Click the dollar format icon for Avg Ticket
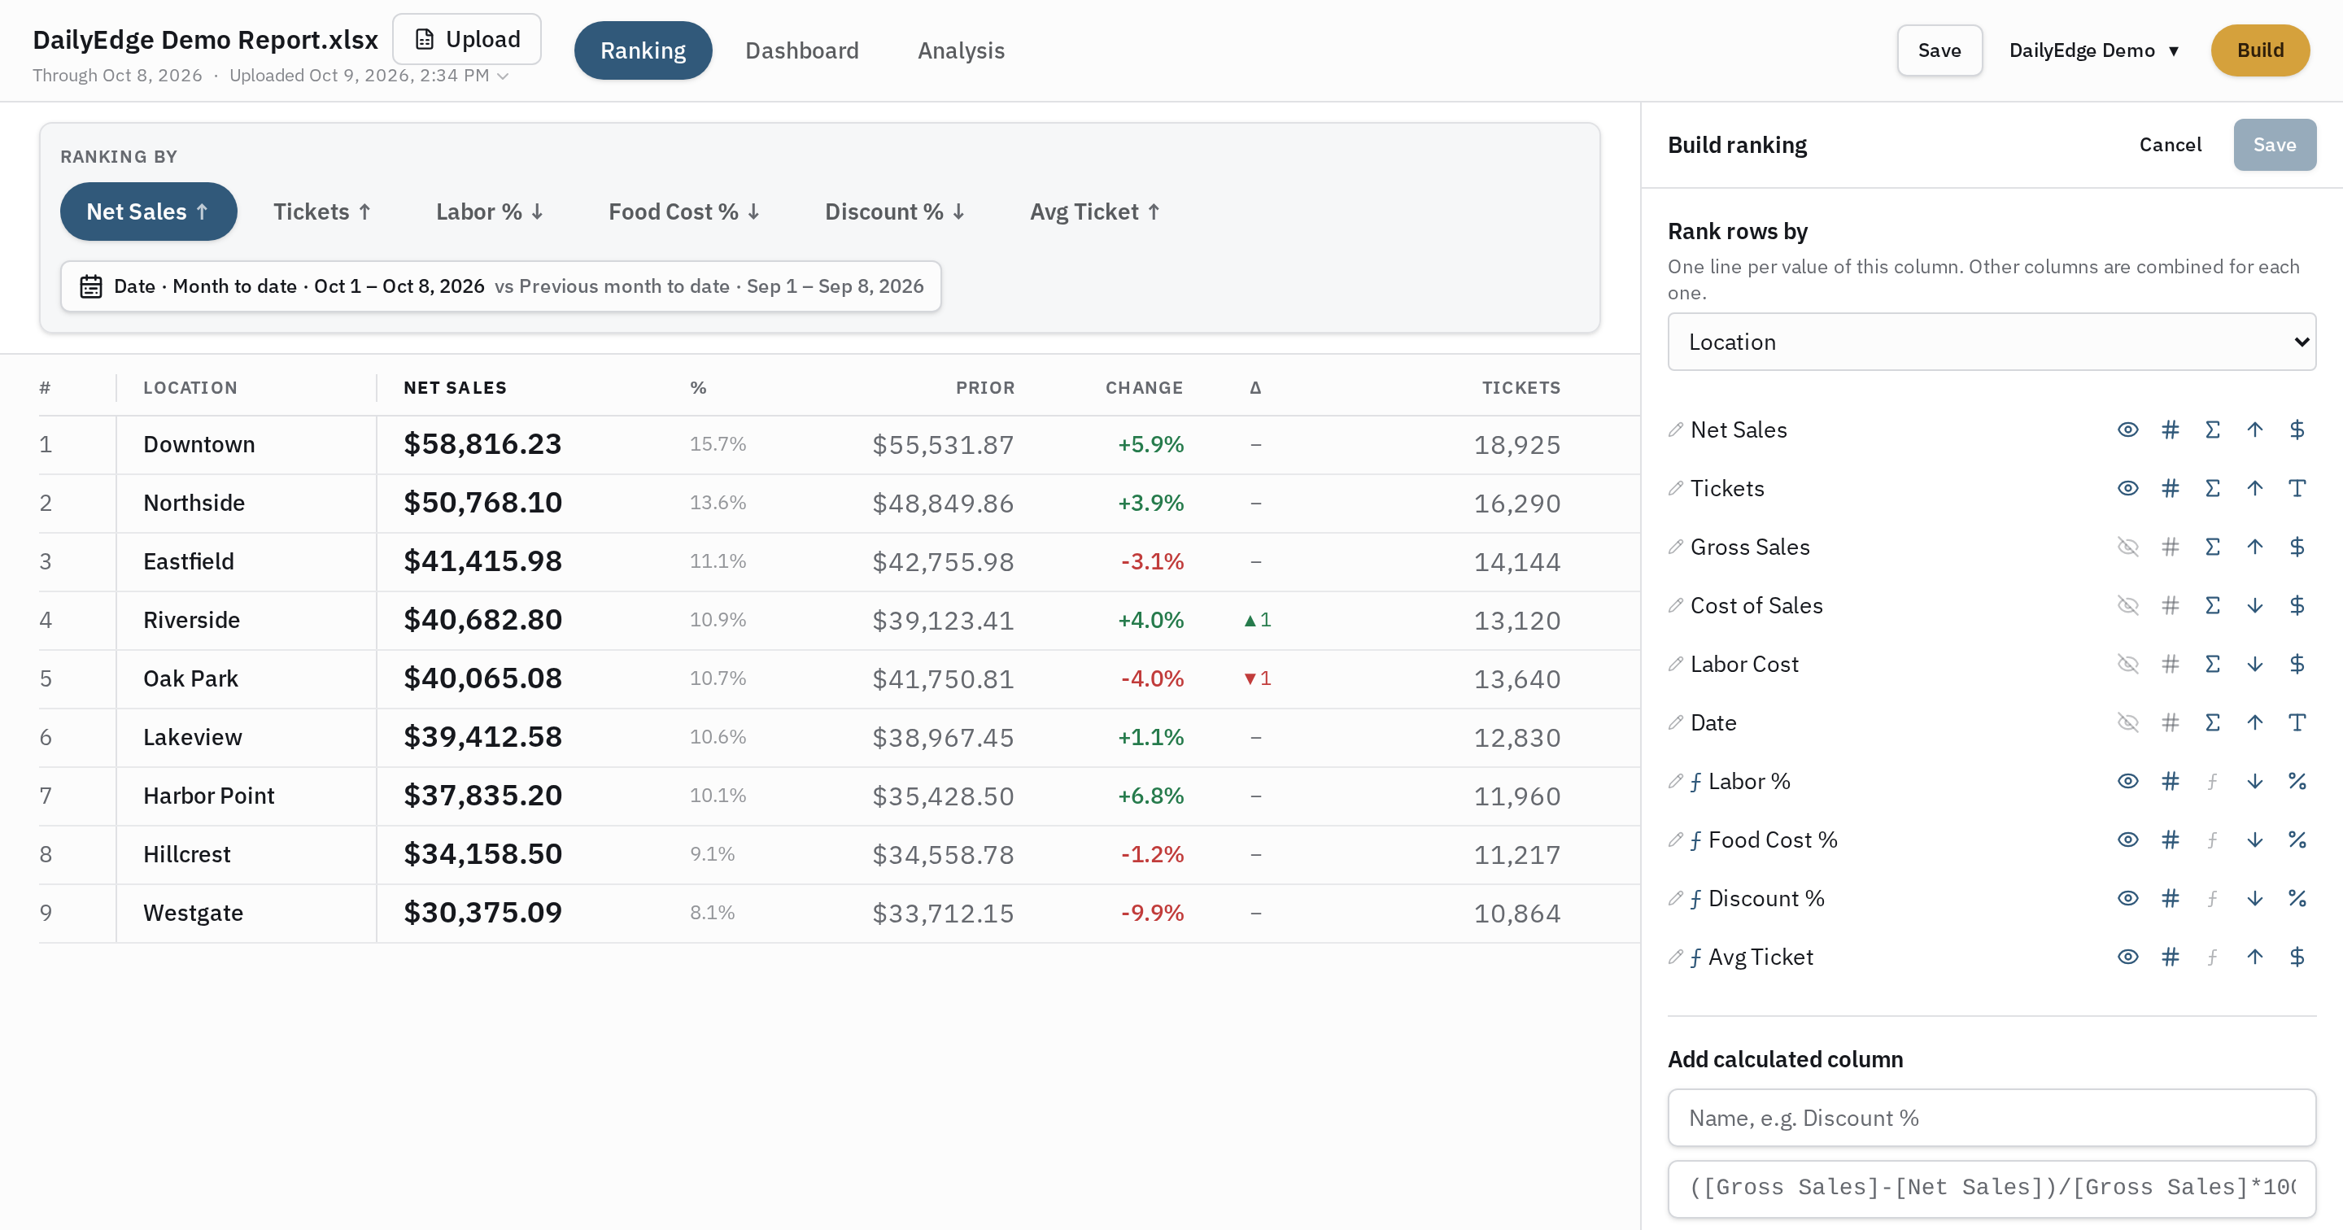Viewport: 2343px width, 1230px height. [x=2297, y=957]
